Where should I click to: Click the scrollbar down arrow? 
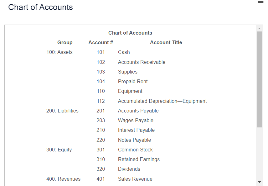pos(259,182)
